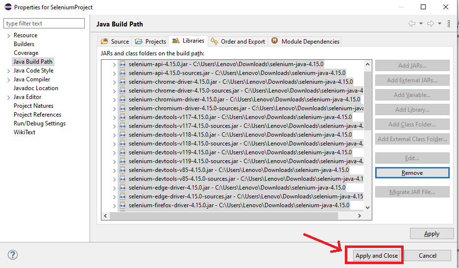Expand the Java Compiler node
The width and height of the screenshot is (459, 268).
tap(8, 80)
